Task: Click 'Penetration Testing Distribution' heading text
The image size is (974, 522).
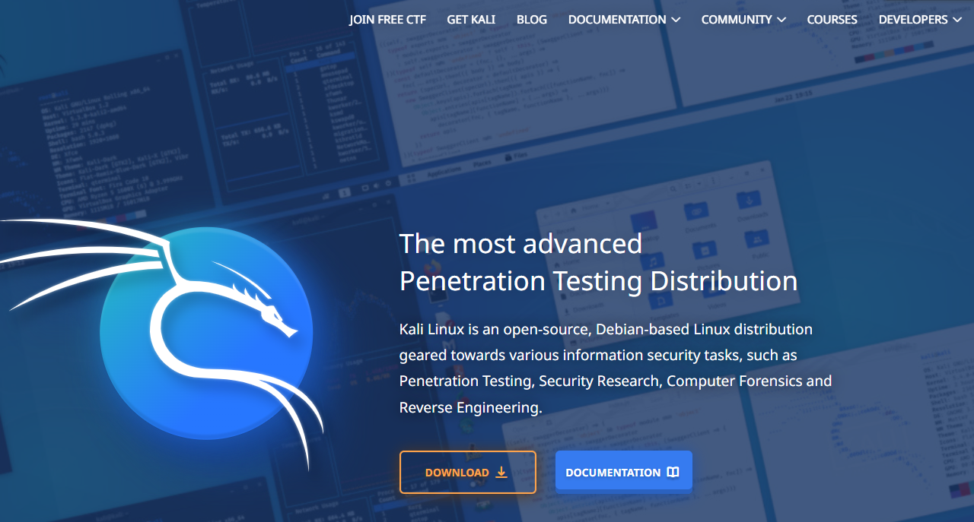Action: [599, 281]
